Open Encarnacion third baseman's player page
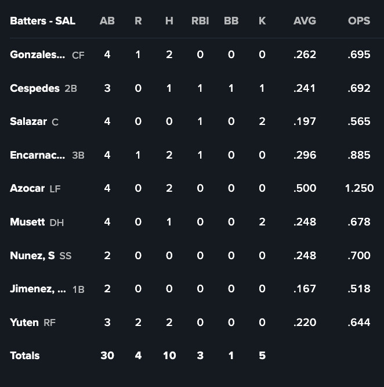The height and width of the screenshot is (387, 384). pos(37,155)
